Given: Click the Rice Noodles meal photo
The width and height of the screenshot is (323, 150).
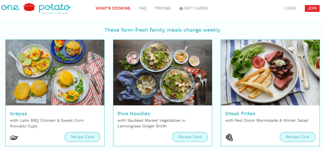Looking at the screenshot, I should point(163,72).
